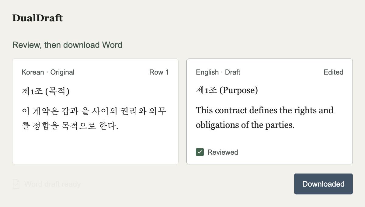Click the 'English · Draft' label
Screen dimensions: 365x207
pos(218,72)
